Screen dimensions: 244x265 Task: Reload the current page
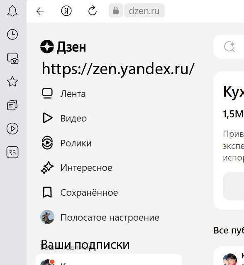click(93, 11)
